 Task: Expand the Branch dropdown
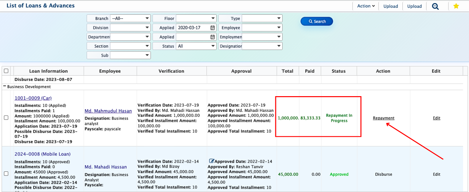click(130, 19)
